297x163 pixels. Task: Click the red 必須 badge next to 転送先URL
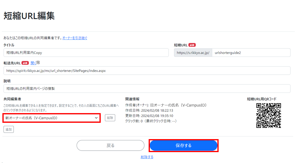25,63
